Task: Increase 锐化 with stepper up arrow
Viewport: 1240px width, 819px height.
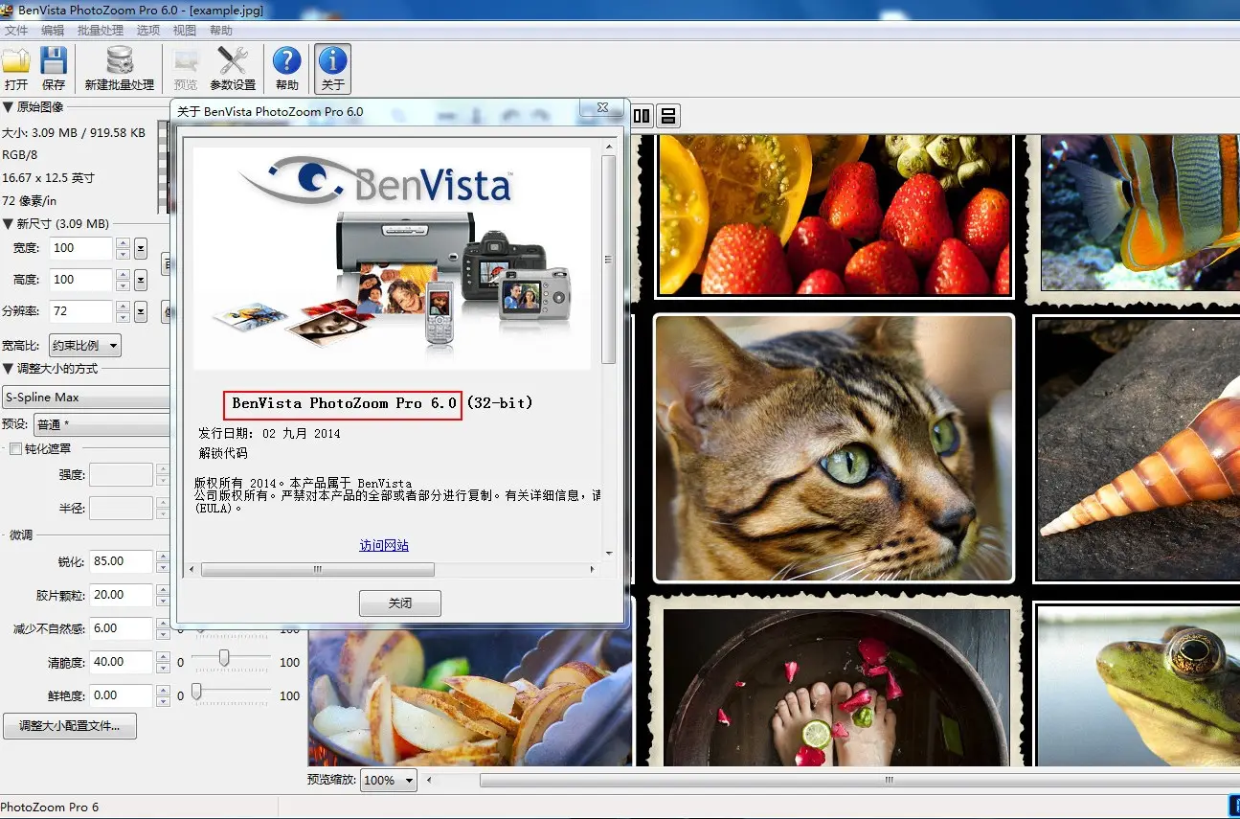Action: [x=163, y=556]
